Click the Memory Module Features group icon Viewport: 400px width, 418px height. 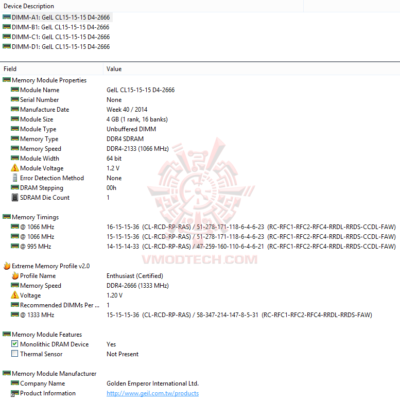click(x=7, y=334)
